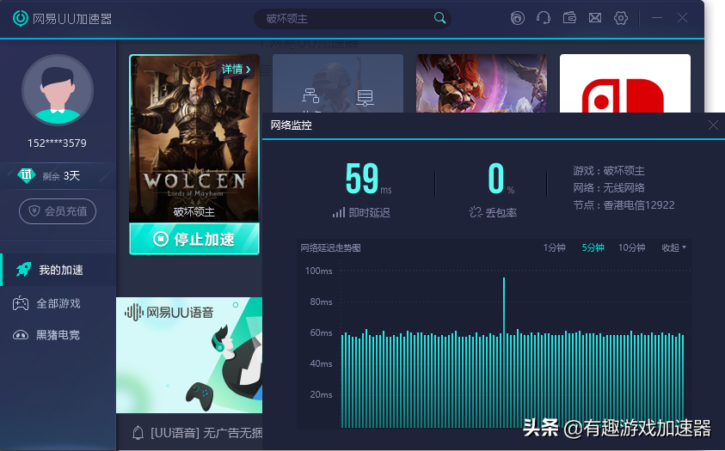Click the tall latency spike bar in chart

pyautogui.click(x=503, y=351)
